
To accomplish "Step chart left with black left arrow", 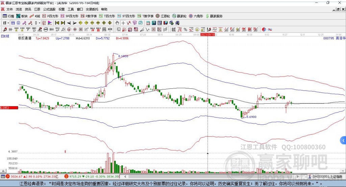I will click(69, 23).
